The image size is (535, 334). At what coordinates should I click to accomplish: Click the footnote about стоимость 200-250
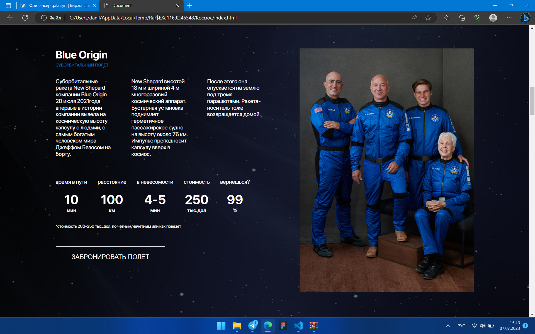tap(118, 226)
